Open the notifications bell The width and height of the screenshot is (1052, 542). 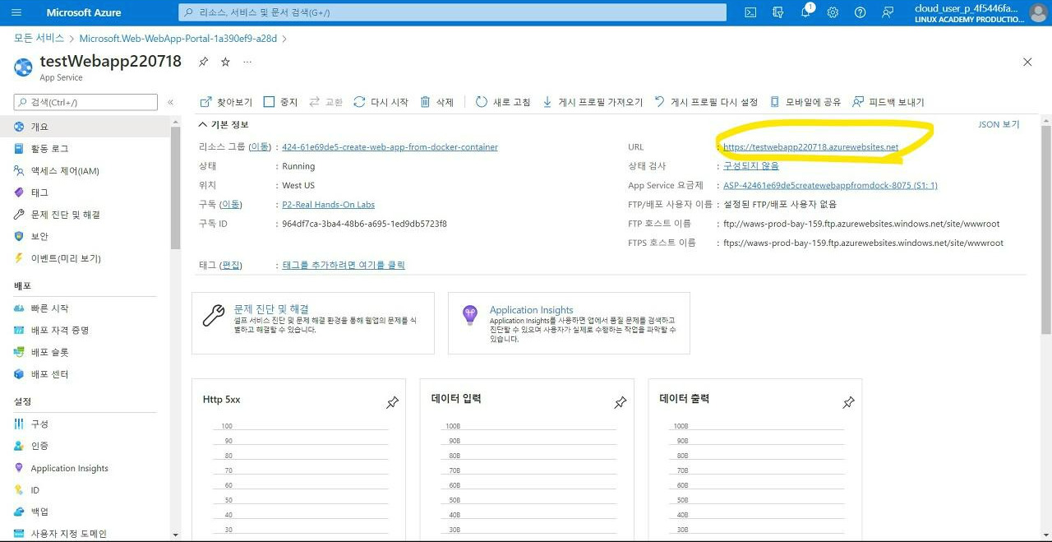(x=805, y=12)
